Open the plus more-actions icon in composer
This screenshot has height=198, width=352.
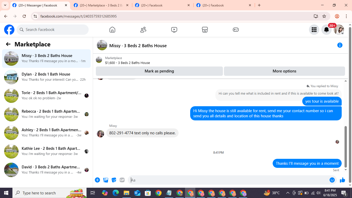[97, 180]
